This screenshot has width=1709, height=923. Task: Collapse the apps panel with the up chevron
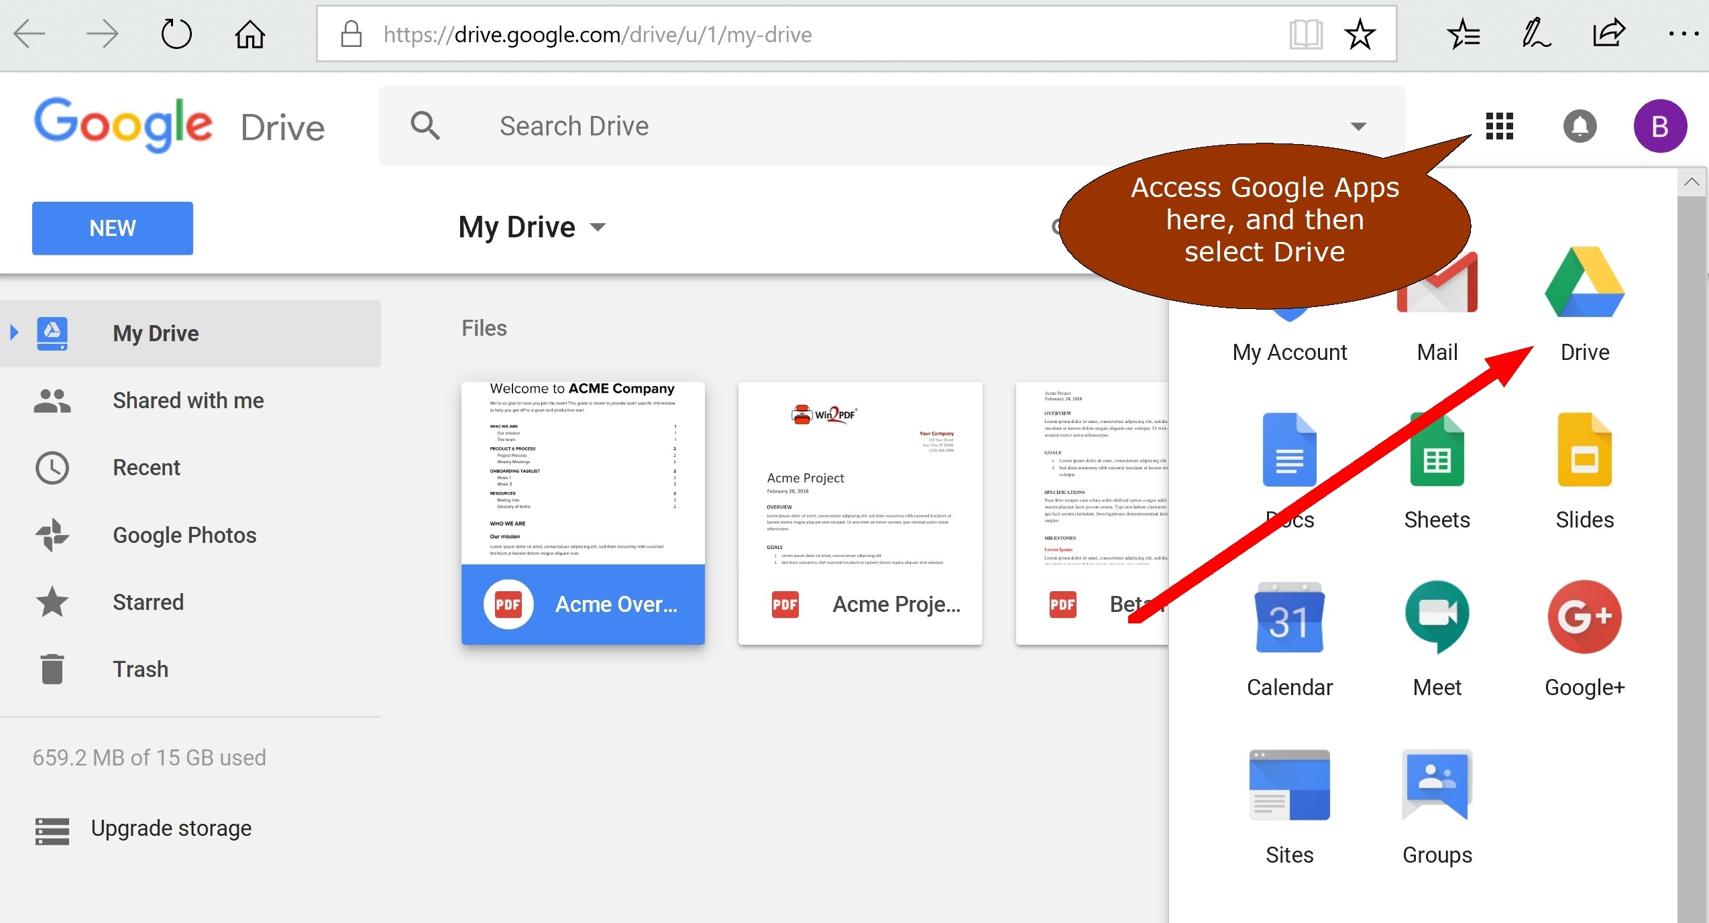pyautogui.click(x=1692, y=181)
